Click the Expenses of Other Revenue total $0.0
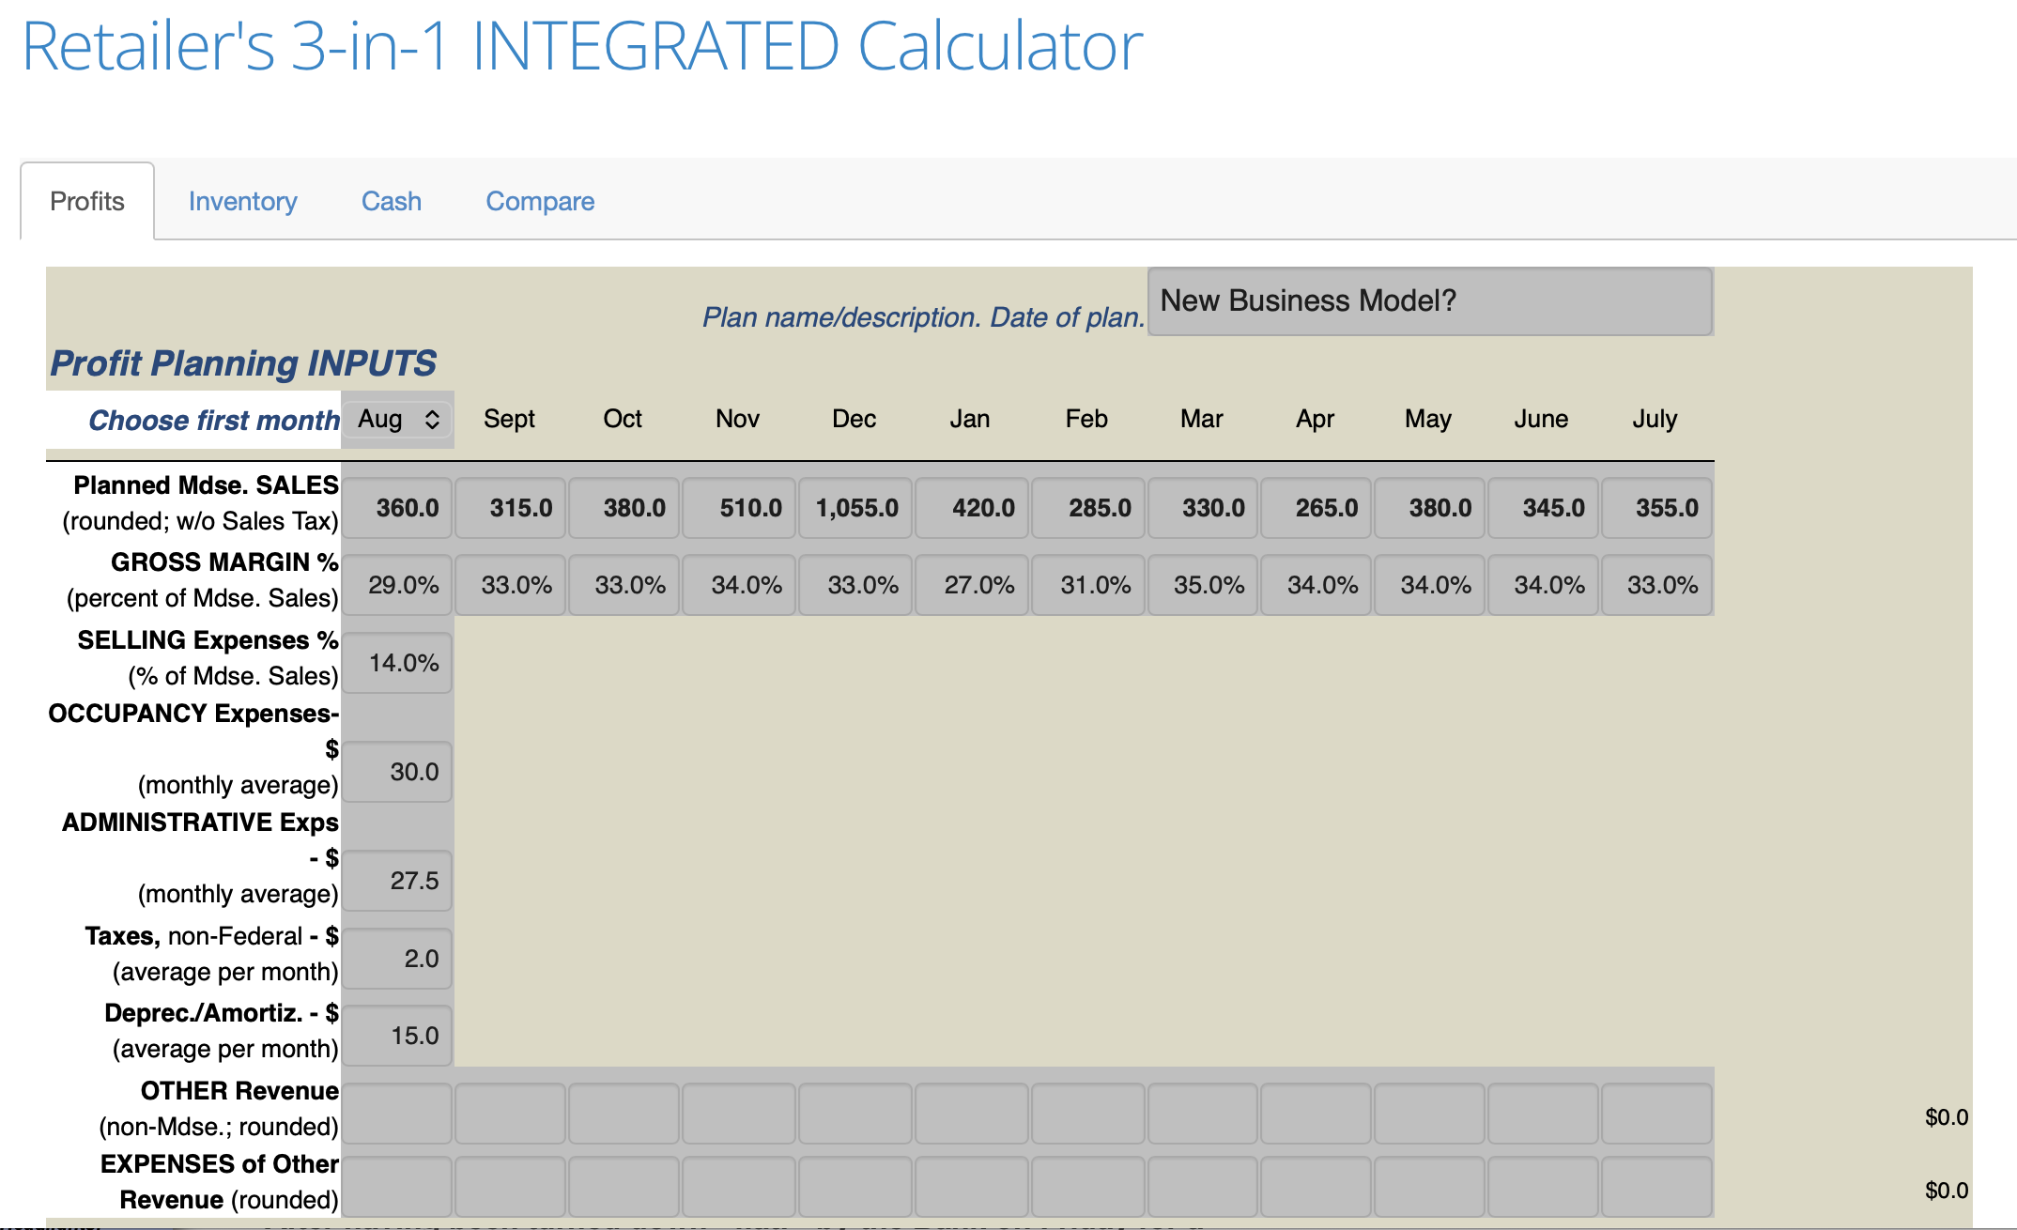Viewport: 2017px width, 1230px height. pyautogui.click(x=1946, y=1191)
